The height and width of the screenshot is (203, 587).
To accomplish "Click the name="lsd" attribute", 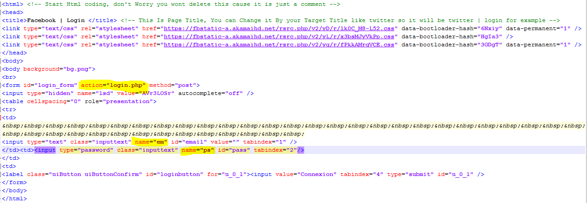I will click(x=95, y=93).
